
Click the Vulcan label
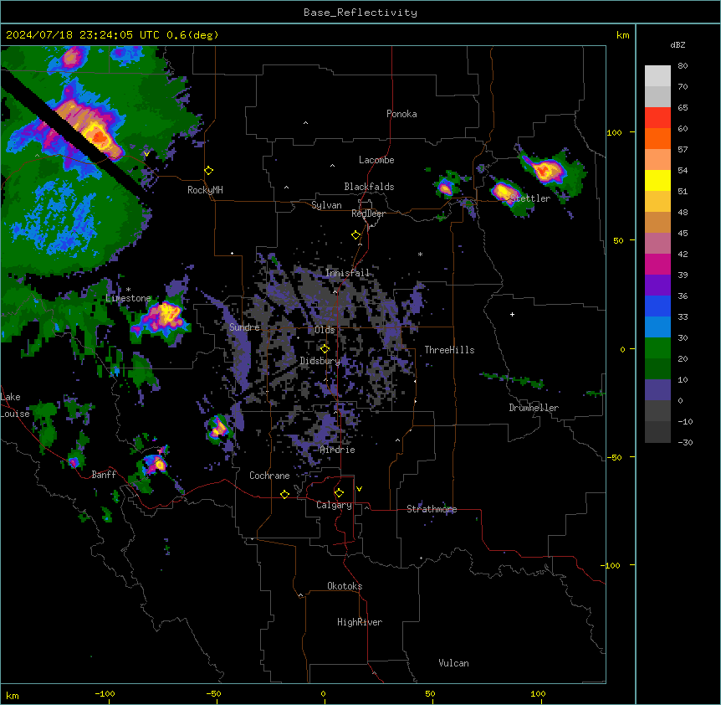point(454,663)
